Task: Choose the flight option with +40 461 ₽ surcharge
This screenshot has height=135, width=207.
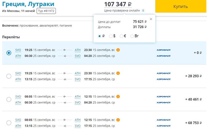Action: click(9, 99)
